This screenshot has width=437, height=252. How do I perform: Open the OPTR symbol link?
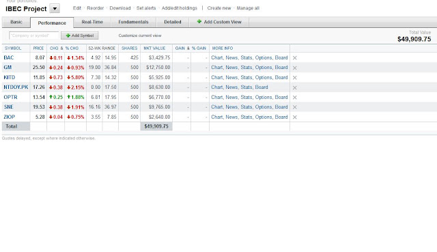pyautogui.click(x=11, y=97)
